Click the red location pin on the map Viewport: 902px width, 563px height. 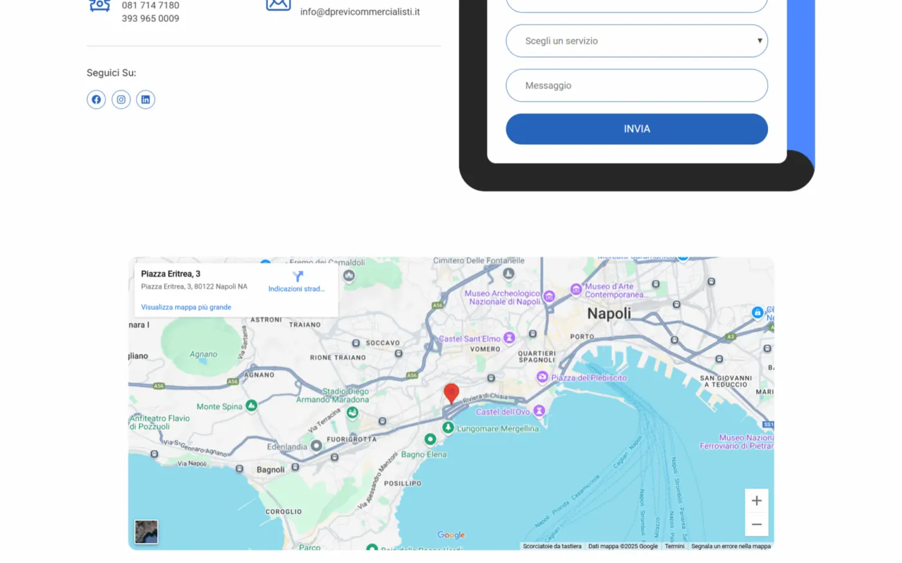pos(452,393)
